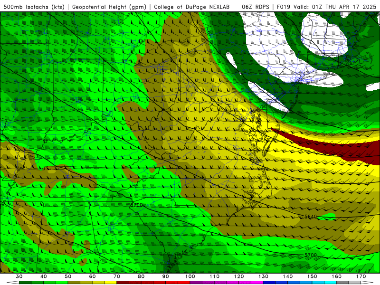Image resolution: width=380 pixels, height=285 pixels.
Task: Click the '150' colorbar scale label
Action: [x=312, y=276]
